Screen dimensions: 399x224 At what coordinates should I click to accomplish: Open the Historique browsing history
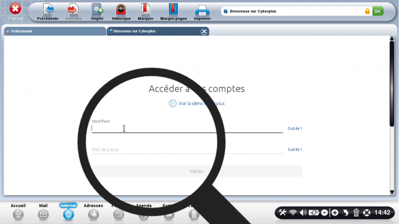pyautogui.click(x=121, y=12)
